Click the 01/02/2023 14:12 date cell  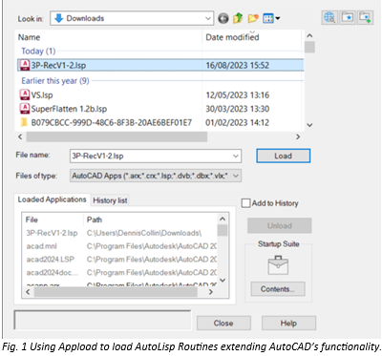pyautogui.click(x=237, y=122)
